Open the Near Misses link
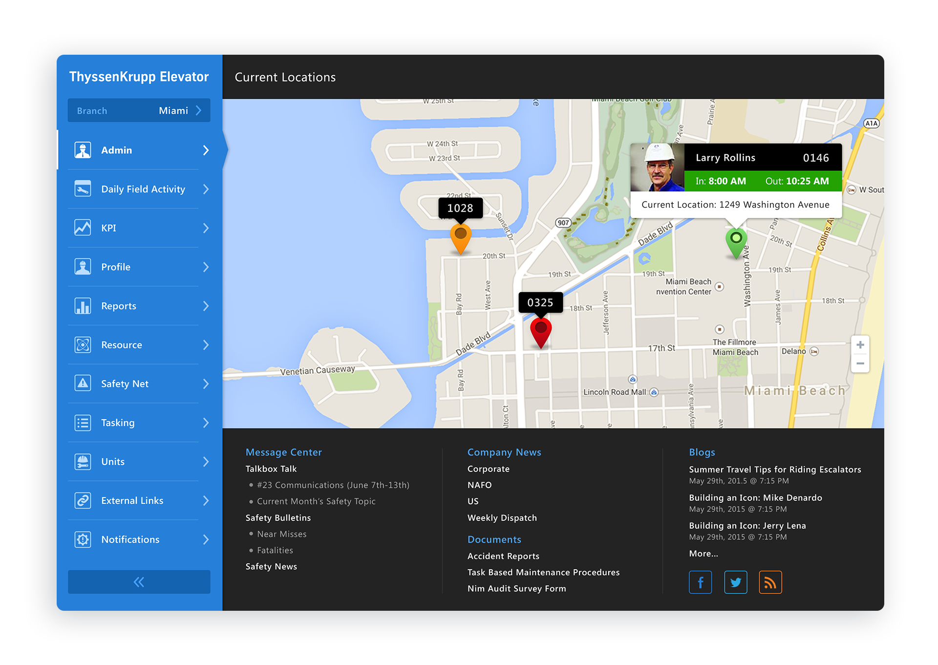This screenshot has width=938, height=665. (x=282, y=534)
